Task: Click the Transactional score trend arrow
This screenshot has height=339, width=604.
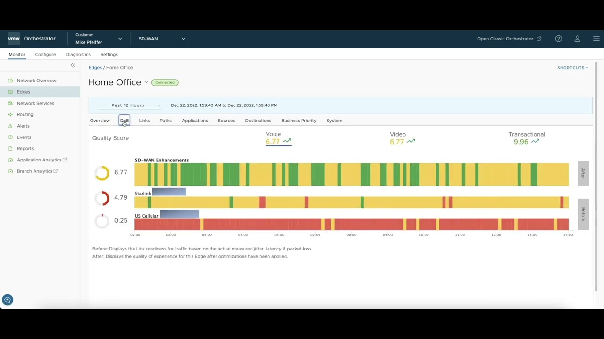Action: (x=535, y=141)
